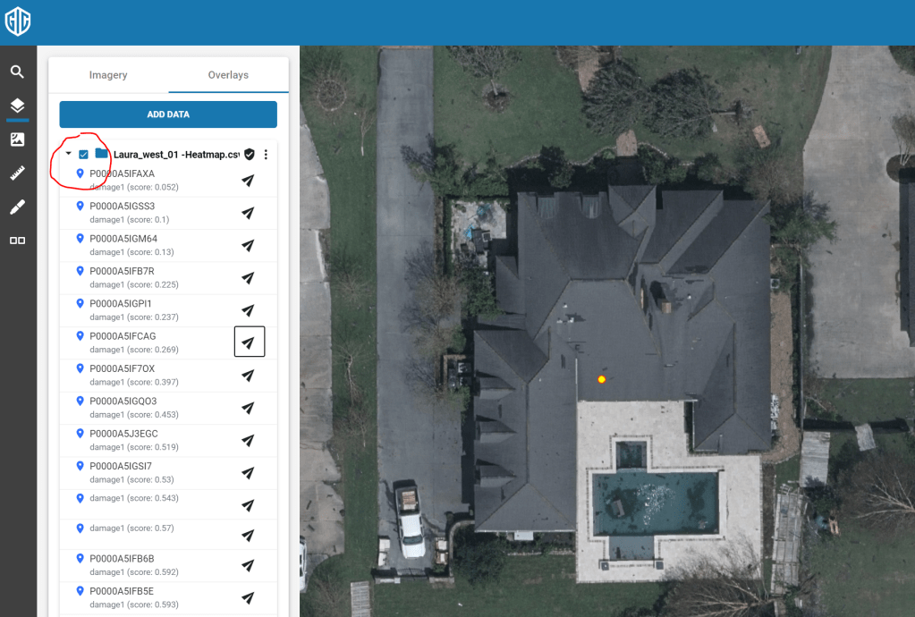915x617 pixels.
Task: Fly to location P0000A5IFAXA
Action: (x=249, y=181)
